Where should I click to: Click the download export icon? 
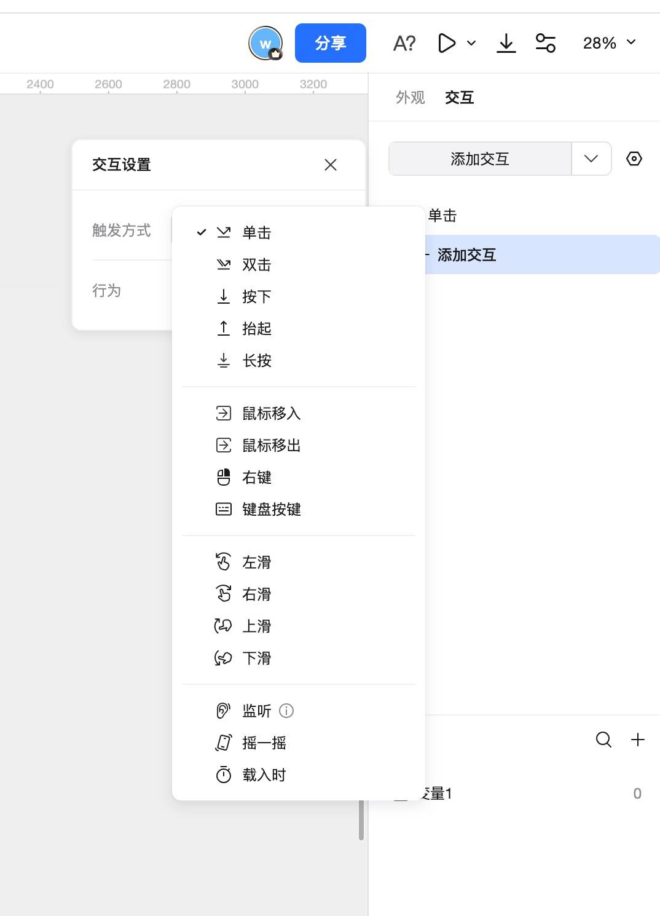(x=506, y=43)
